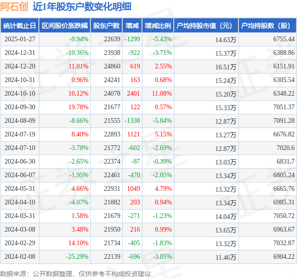Click the date cell 2024-10-10

coord(20,93)
